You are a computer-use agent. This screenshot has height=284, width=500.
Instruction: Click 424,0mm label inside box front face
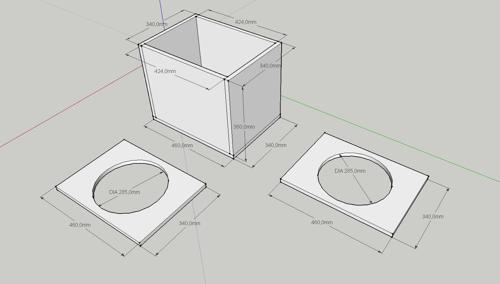click(x=165, y=71)
